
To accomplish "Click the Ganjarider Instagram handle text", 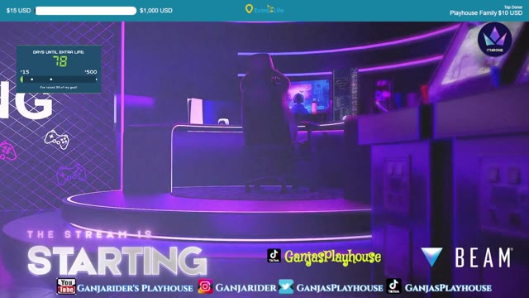I will (245, 288).
